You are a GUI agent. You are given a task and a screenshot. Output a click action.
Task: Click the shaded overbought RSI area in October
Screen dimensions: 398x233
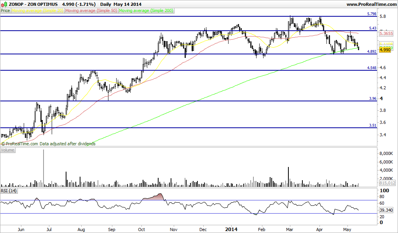pos(154,197)
